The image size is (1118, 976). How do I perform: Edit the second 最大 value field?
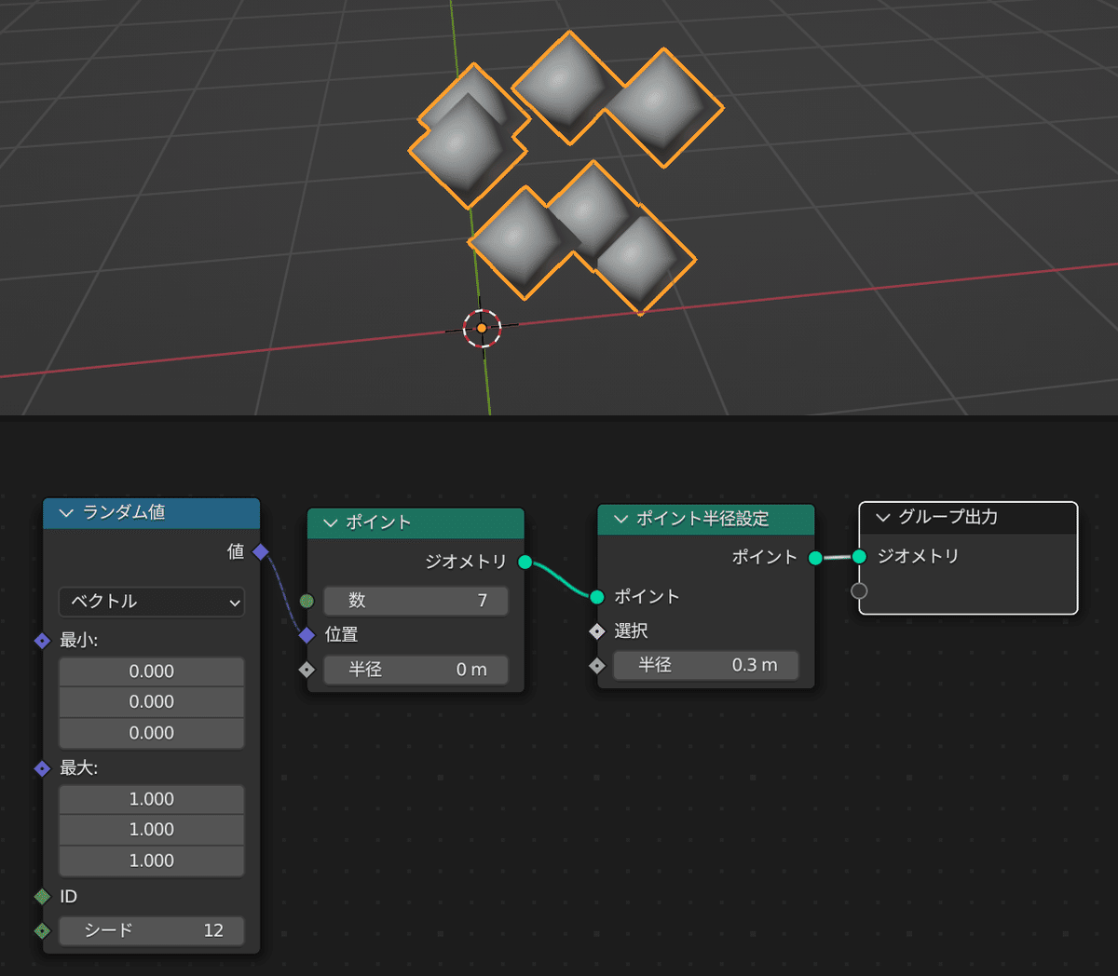click(151, 830)
